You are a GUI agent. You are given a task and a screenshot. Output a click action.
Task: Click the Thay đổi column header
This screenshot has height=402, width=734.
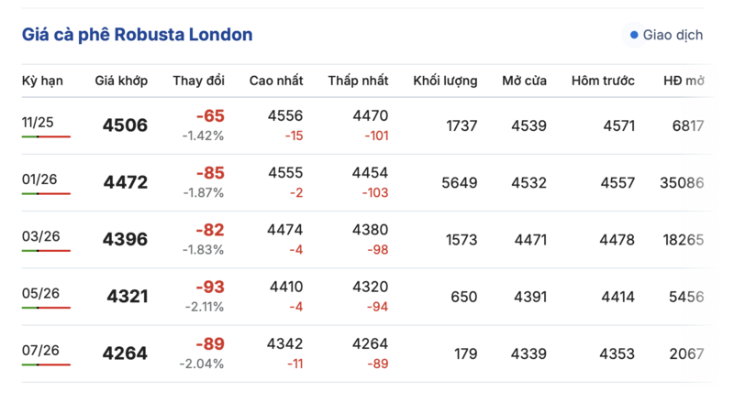click(198, 81)
